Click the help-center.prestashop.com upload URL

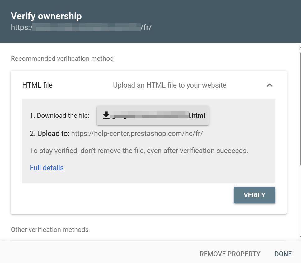[x=137, y=134]
